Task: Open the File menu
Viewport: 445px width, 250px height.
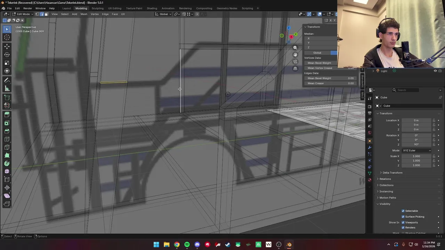Action: (9, 8)
